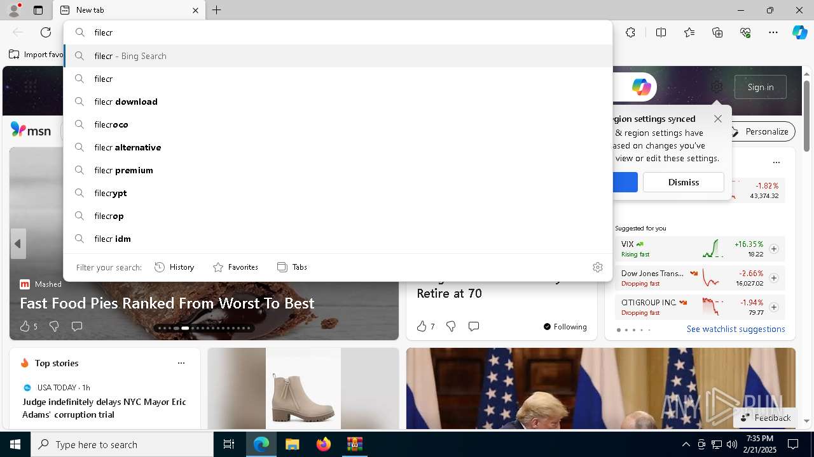Filter search by Tabs
This screenshot has height=457, width=814.
292,267
